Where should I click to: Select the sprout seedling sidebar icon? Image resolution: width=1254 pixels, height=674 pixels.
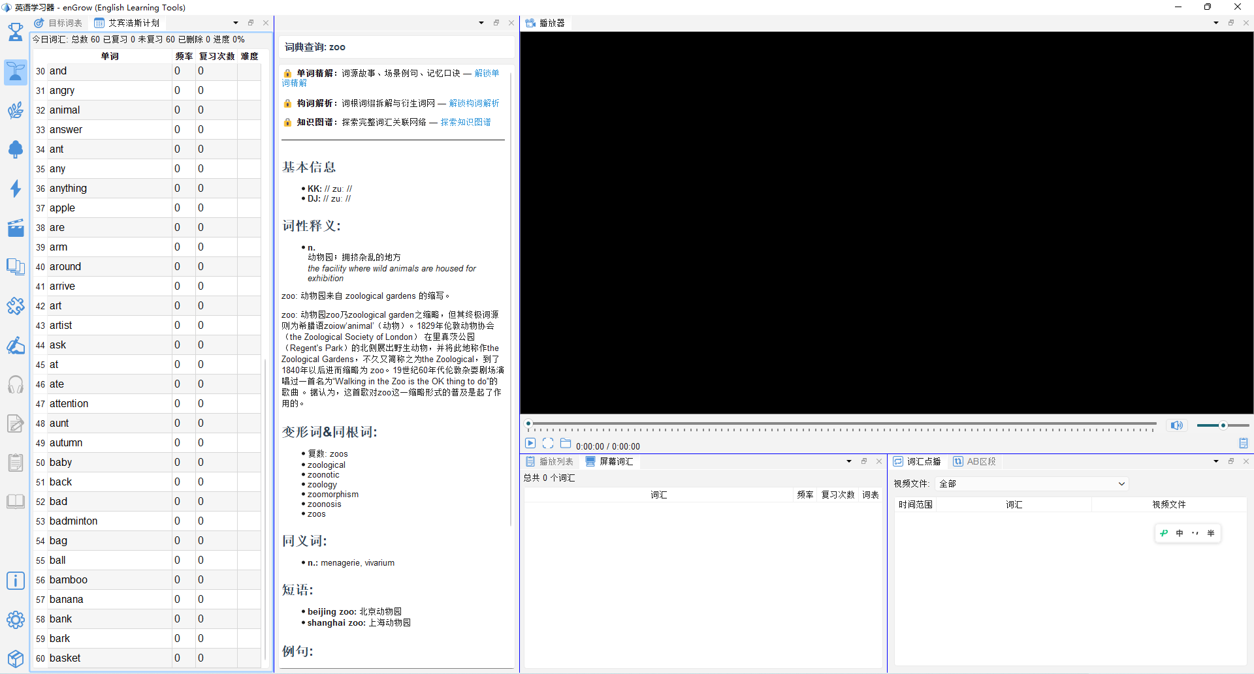pyautogui.click(x=16, y=72)
